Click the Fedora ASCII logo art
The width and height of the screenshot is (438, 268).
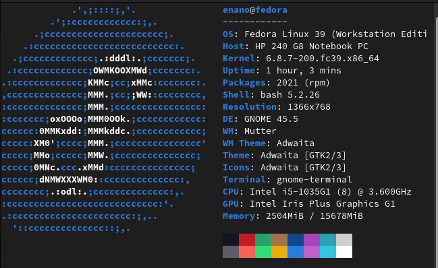(x=104, y=119)
